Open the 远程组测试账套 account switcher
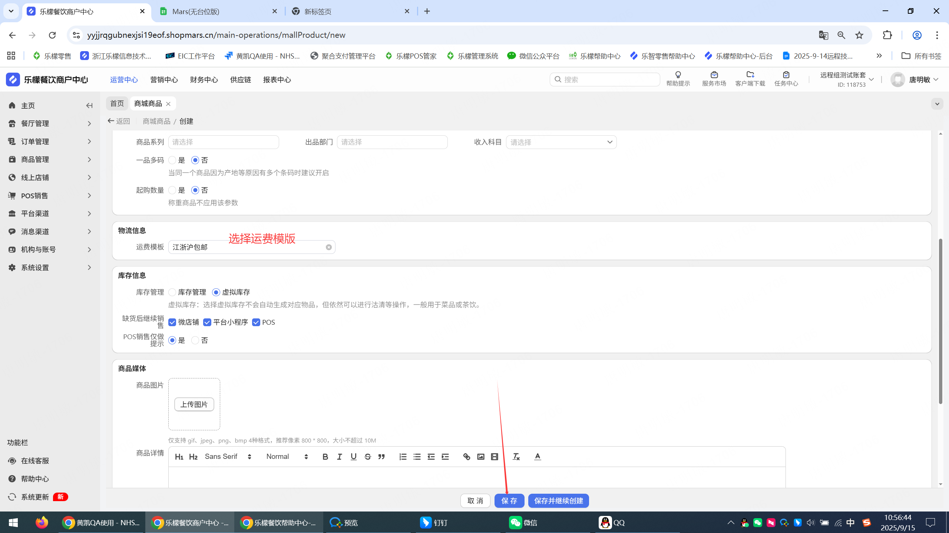This screenshot has width=949, height=533. coord(847,79)
